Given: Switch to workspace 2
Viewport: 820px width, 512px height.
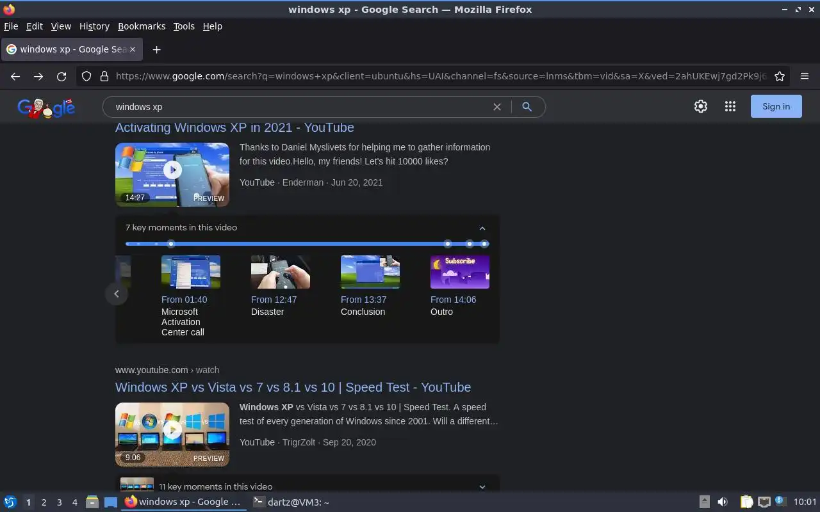Looking at the screenshot, I should (x=44, y=502).
